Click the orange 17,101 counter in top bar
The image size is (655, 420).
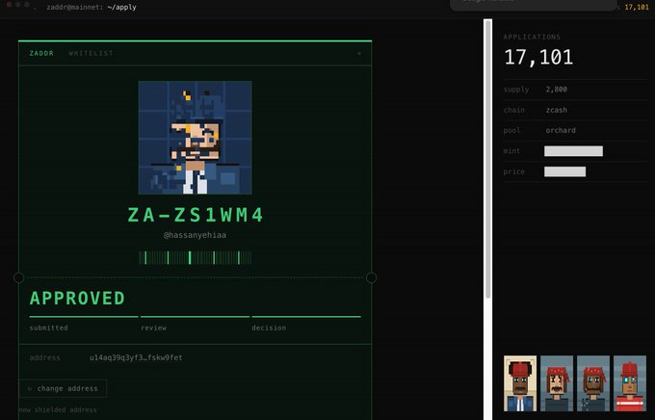637,7
